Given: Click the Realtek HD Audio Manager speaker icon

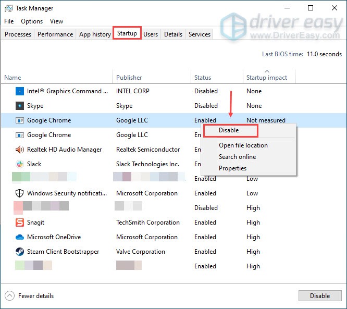Looking at the screenshot, I should click(20, 150).
